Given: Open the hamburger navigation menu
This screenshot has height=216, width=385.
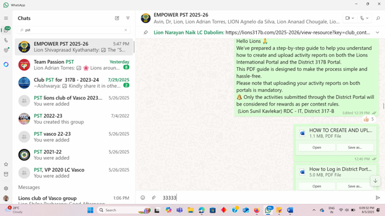Looking at the screenshot, I should click(6, 18).
